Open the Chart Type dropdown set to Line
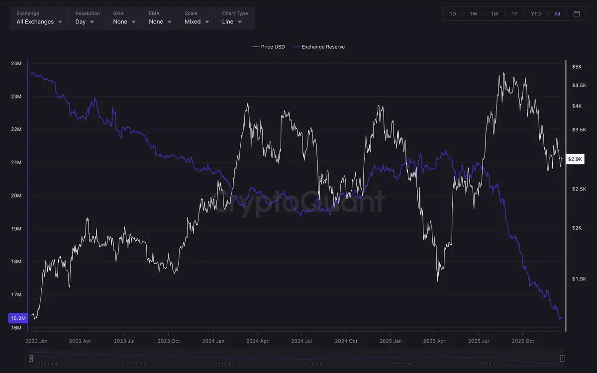The height and width of the screenshot is (373, 597). [x=232, y=22]
